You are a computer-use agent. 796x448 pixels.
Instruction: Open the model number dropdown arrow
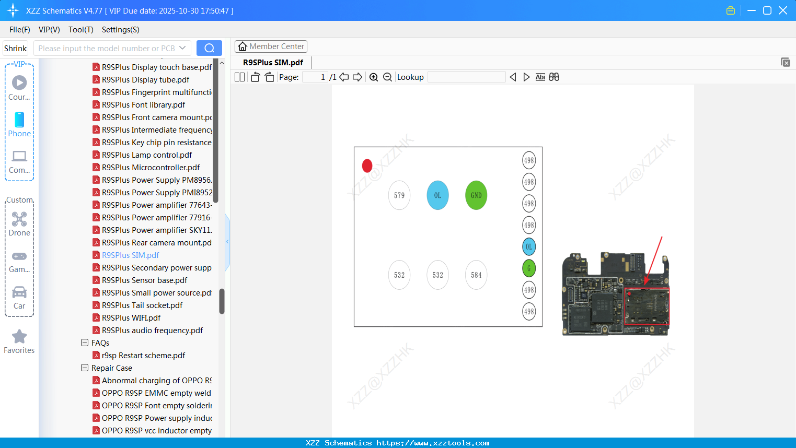(x=182, y=48)
